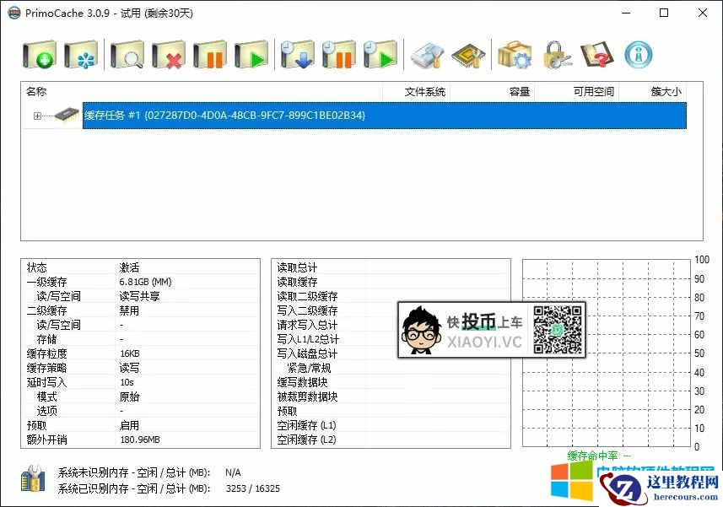
Task: Click the 缓存策略 value 读写
Action: click(129, 368)
